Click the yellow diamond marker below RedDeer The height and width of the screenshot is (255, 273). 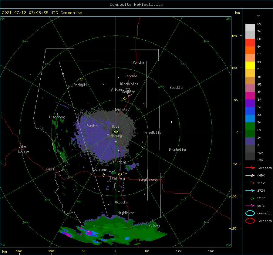(125, 99)
